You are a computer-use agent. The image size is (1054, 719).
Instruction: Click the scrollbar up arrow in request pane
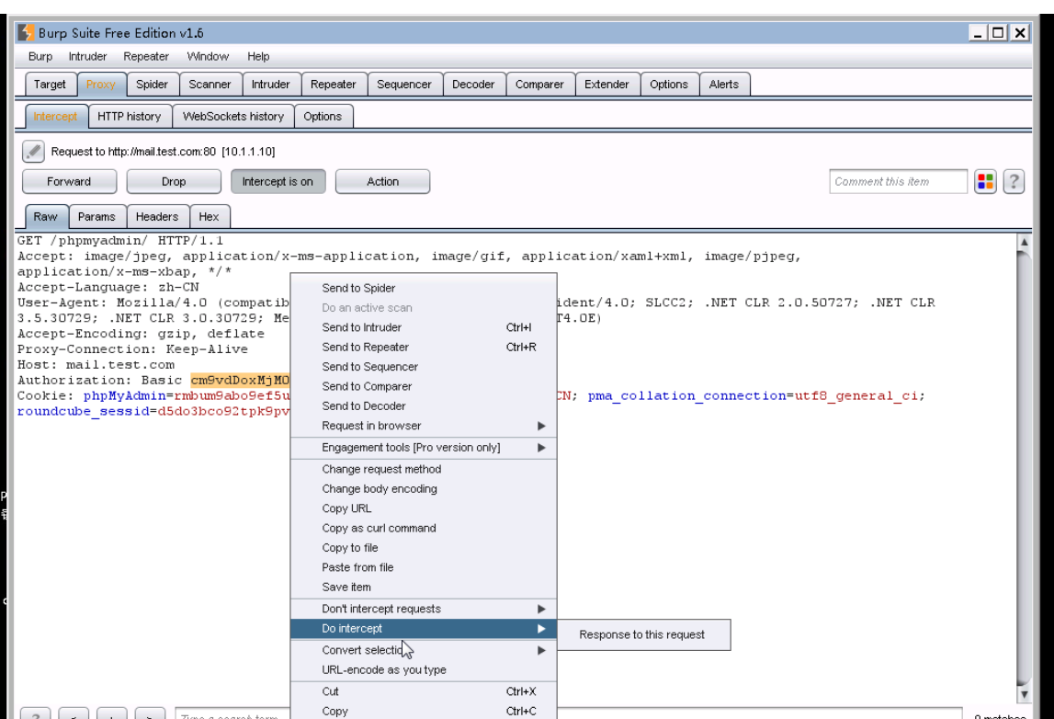[x=1024, y=242]
